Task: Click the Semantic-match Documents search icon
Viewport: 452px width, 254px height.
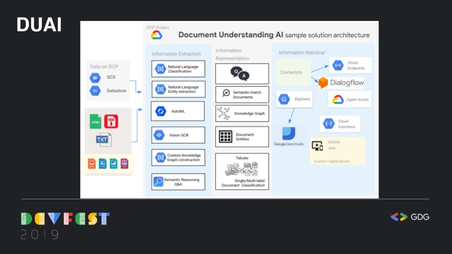Action: pos(226,93)
